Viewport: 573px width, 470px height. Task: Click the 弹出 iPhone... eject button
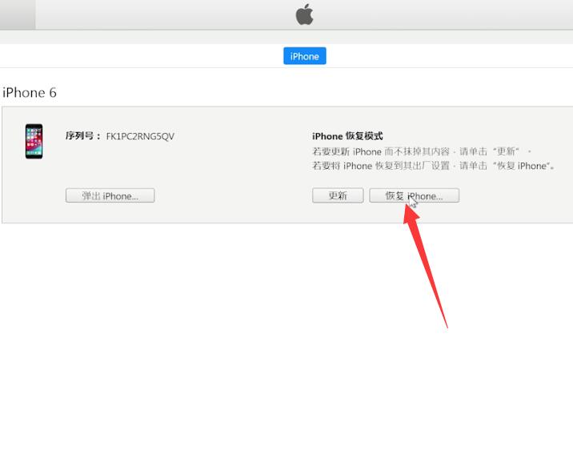(110, 195)
